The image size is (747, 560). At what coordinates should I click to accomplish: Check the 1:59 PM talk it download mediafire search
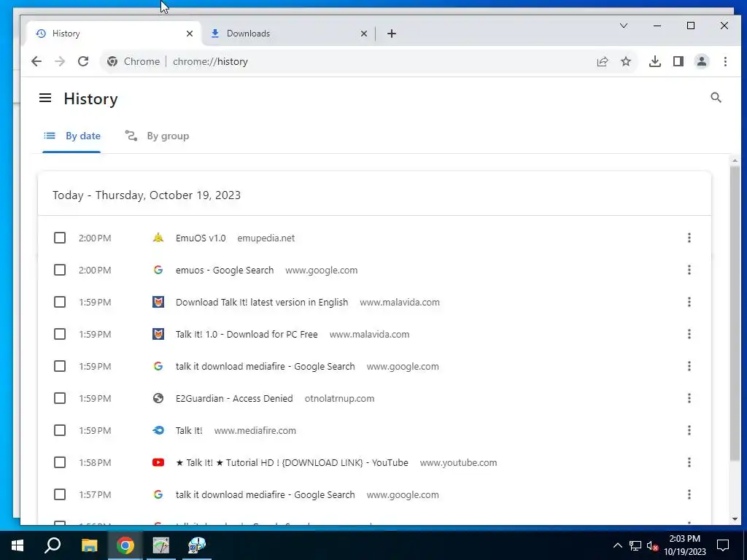coord(60,366)
